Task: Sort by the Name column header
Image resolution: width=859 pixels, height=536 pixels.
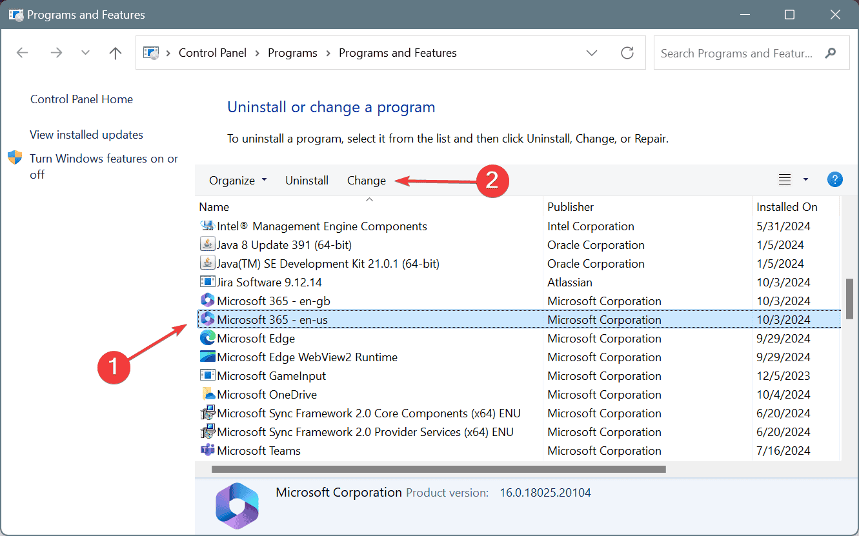Action: pyautogui.click(x=369, y=207)
